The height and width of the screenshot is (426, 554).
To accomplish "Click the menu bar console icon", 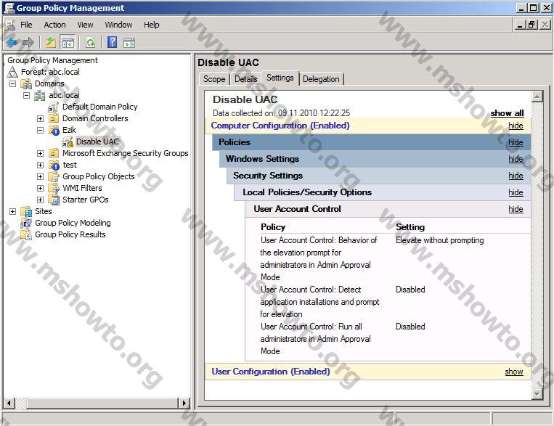I will (10, 25).
